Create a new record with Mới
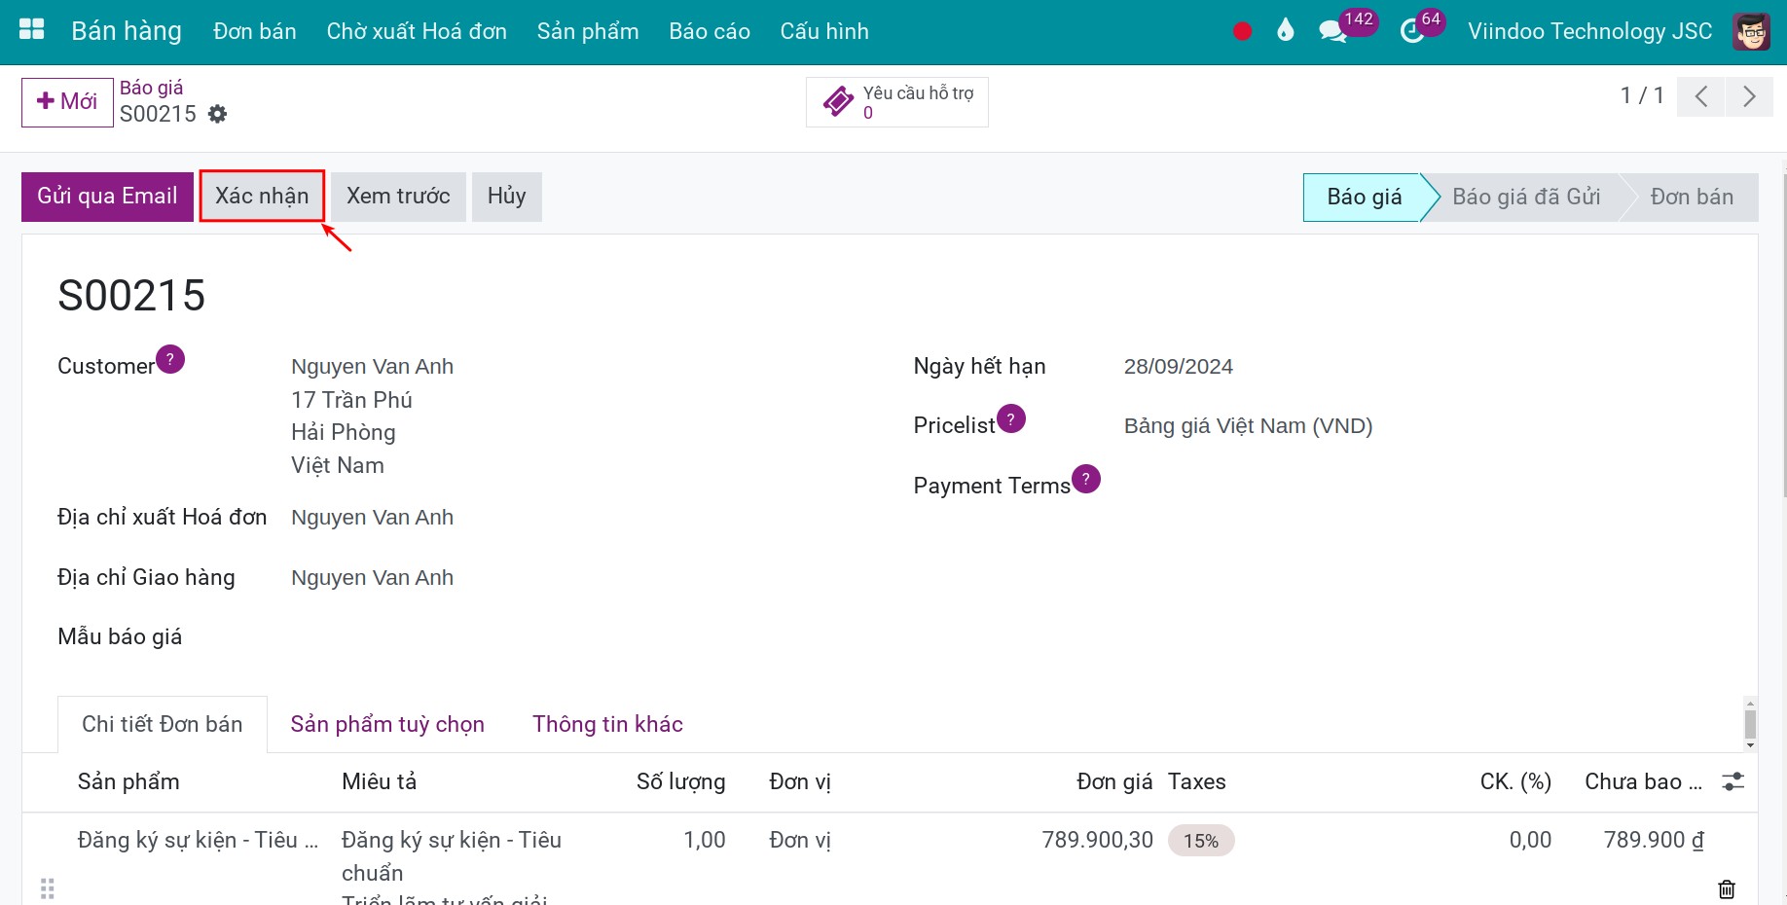The height and width of the screenshot is (905, 1787). click(x=67, y=102)
